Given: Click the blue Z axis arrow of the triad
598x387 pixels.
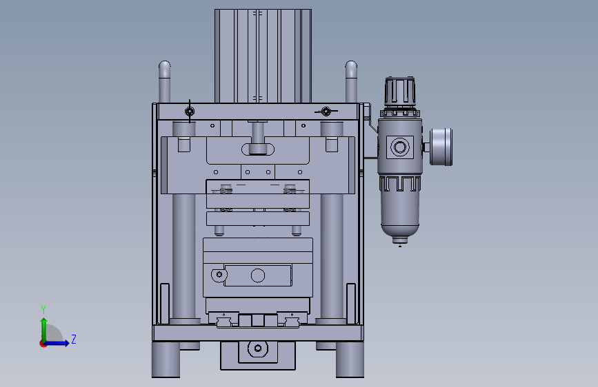Looking at the screenshot, I should 57,343.
